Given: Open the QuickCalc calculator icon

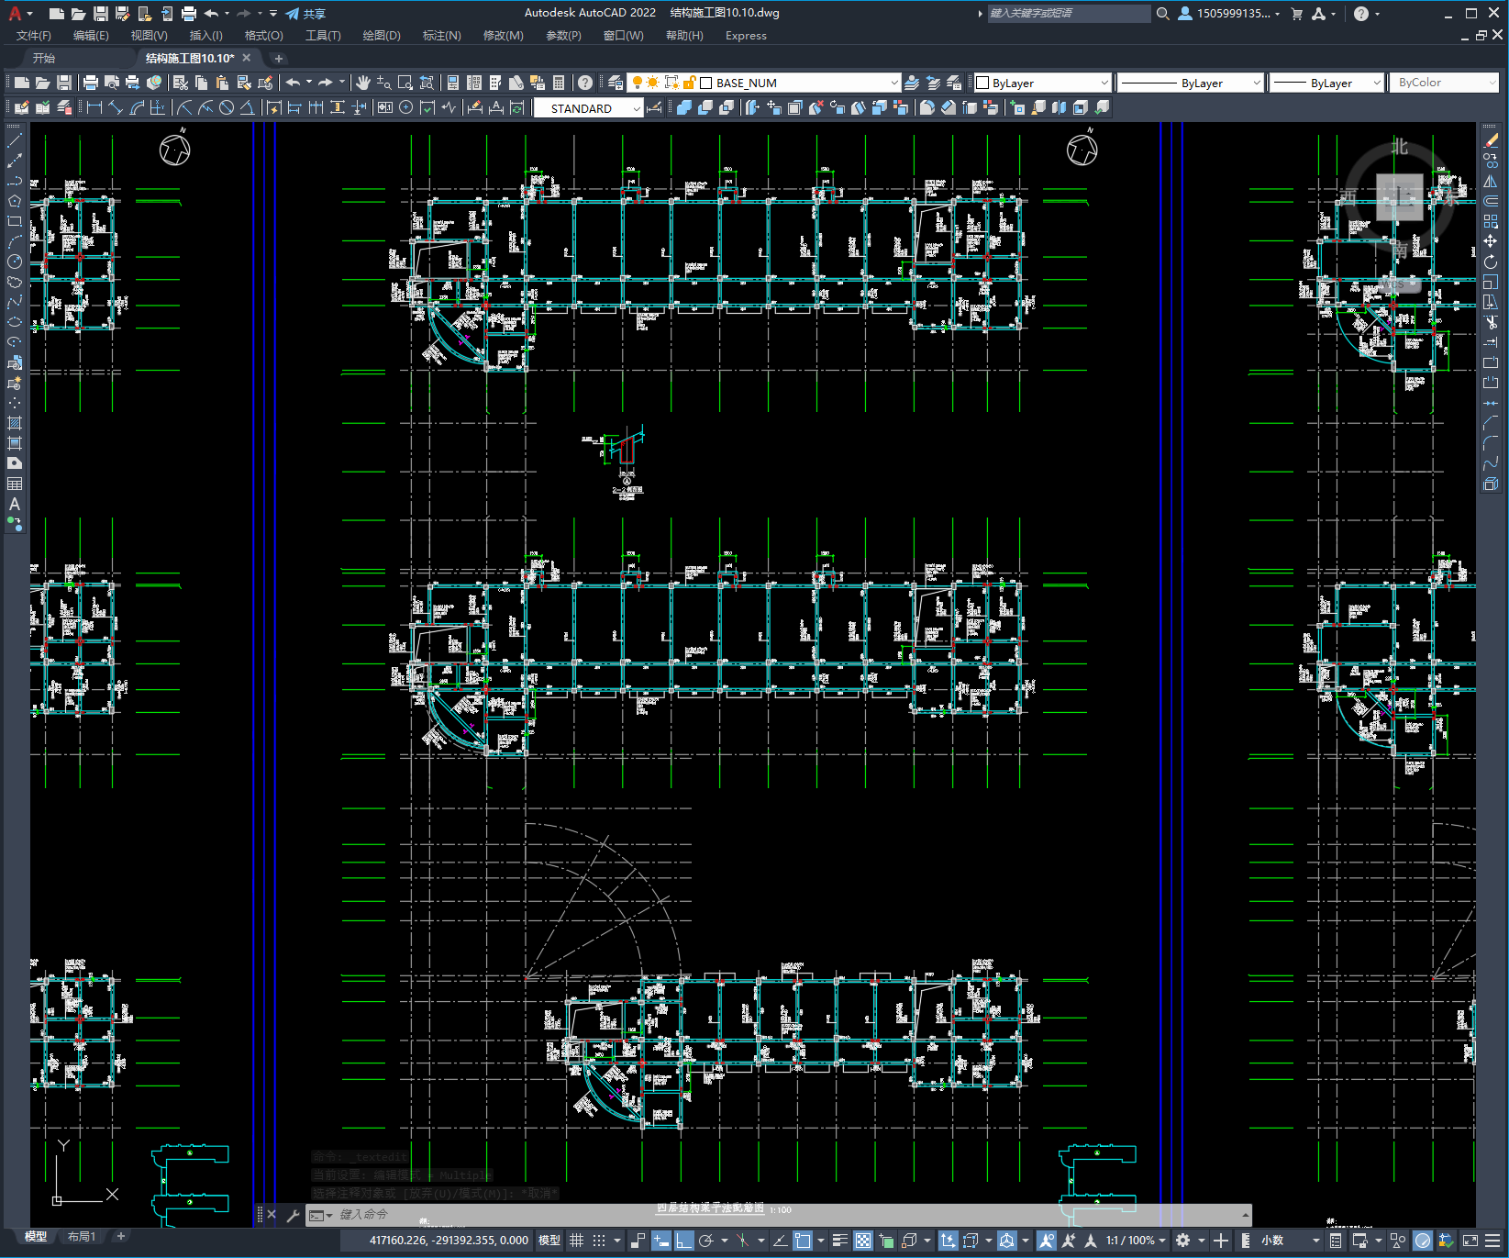Looking at the screenshot, I should coord(559,83).
